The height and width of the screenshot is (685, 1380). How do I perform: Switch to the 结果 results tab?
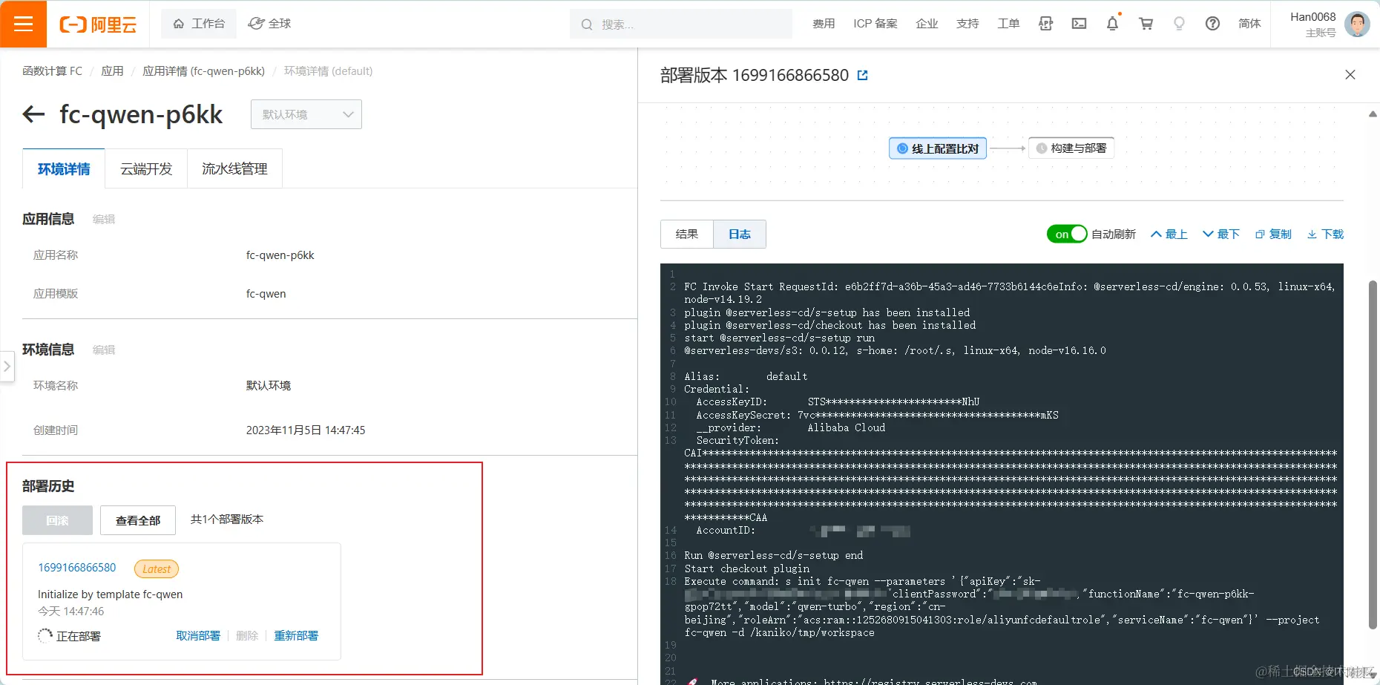click(x=686, y=234)
